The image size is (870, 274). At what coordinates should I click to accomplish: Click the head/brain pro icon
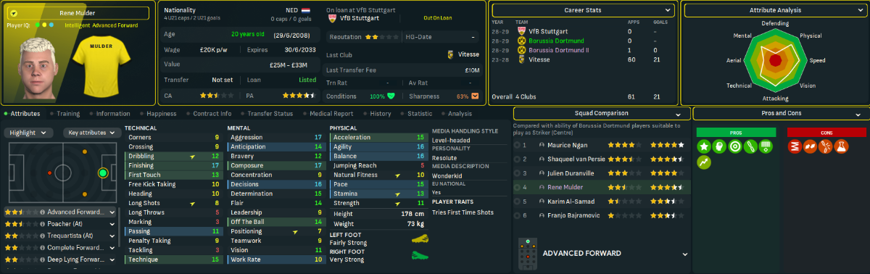pos(720,146)
